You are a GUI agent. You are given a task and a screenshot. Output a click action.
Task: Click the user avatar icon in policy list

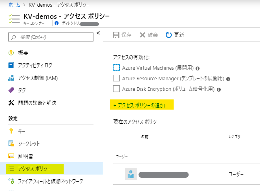(130, 175)
